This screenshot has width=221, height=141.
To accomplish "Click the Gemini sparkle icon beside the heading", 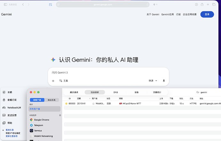I will pos(53,60).
